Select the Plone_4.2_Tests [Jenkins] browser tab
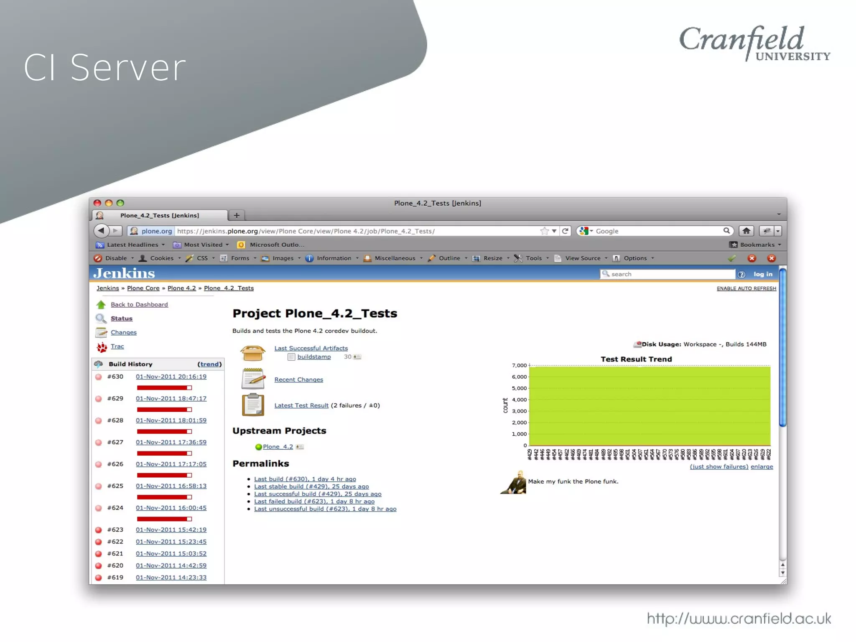Image resolution: width=856 pixels, height=642 pixels. (160, 215)
